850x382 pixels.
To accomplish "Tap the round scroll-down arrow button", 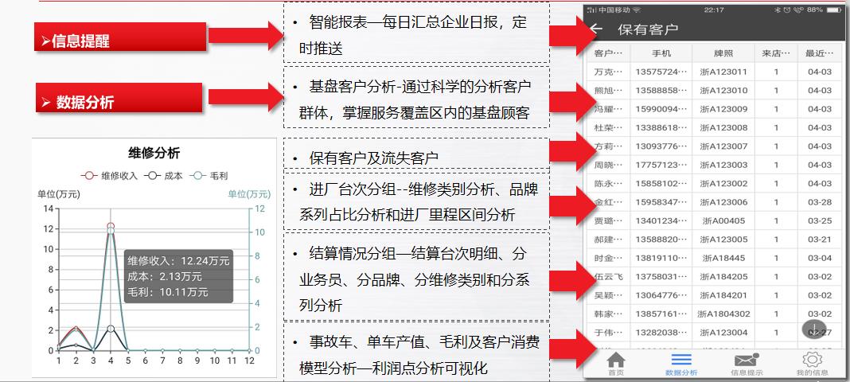I will 813,329.
